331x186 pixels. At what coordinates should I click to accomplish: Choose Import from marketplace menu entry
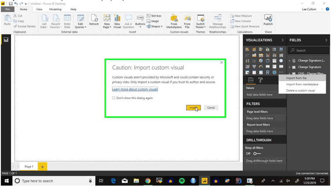pos(302,84)
